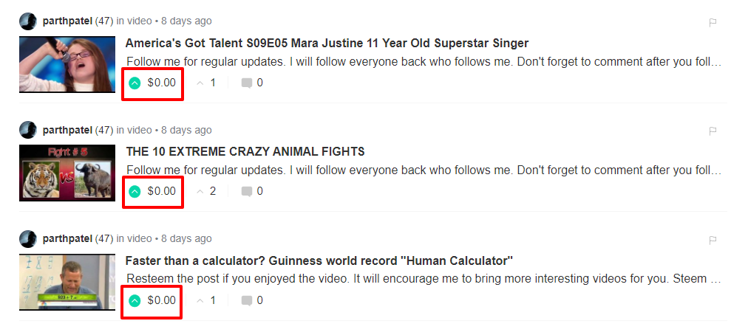748x335 pixels.
Task: Open the Human Calculator video thumbnail
Action: click(67, 282)
